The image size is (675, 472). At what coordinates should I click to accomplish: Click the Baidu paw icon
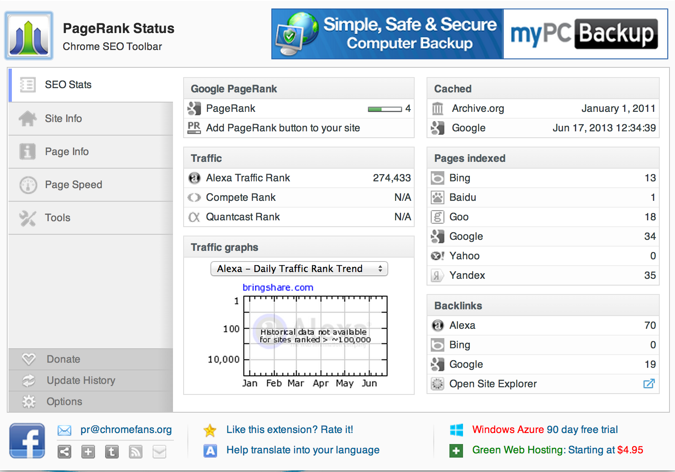pyautogui.click(x=438, y=197)
